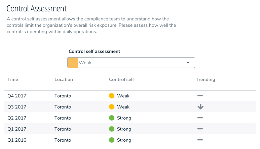Sort by the Location column header
The image size is (260, 149).
[64, 80]
